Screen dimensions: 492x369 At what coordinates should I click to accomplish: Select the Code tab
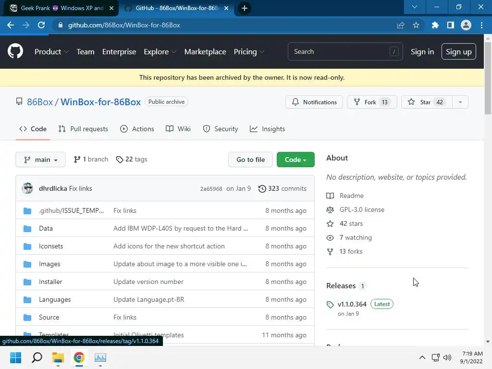[33, 129]
